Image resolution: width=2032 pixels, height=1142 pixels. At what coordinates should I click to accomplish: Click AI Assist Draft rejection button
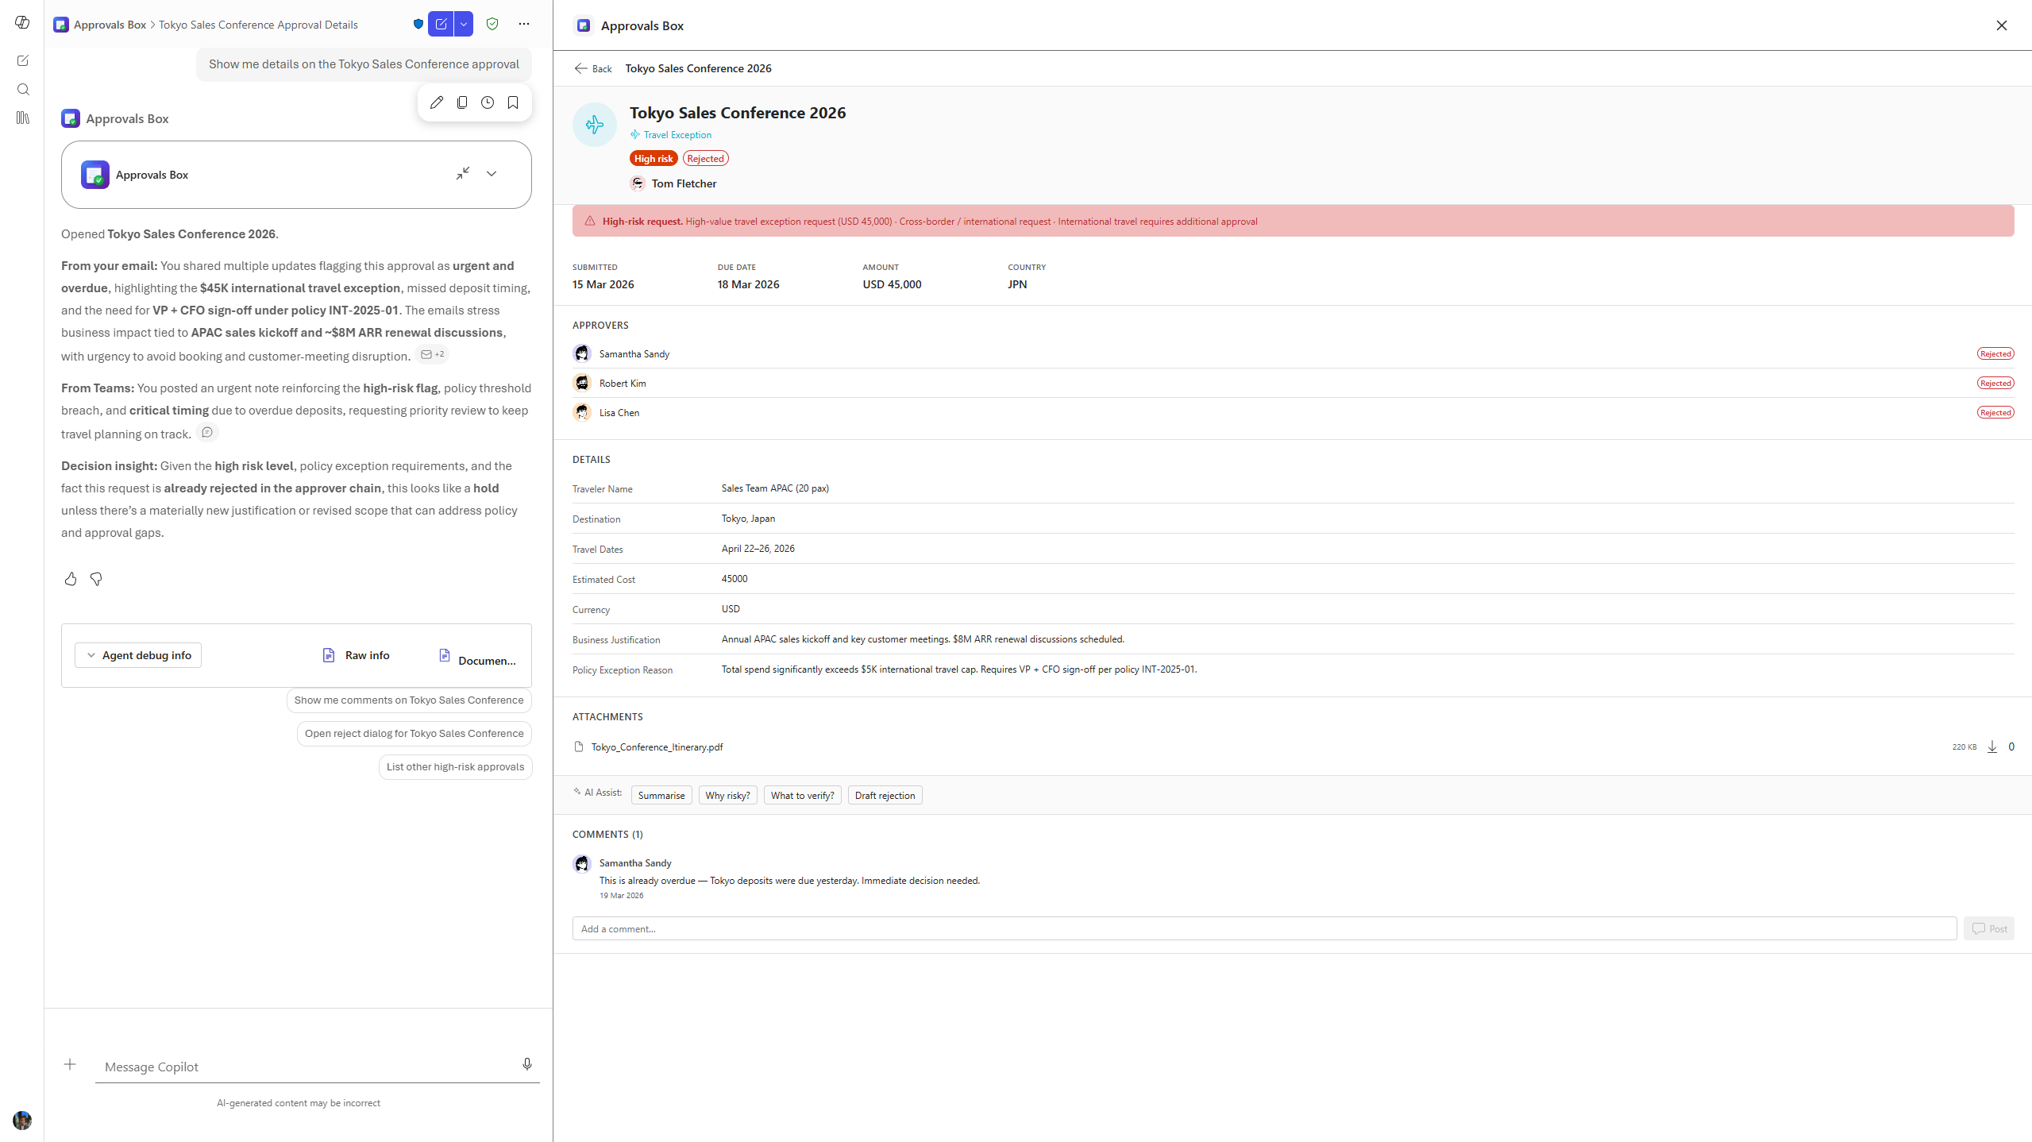click(x=885, y=795)
